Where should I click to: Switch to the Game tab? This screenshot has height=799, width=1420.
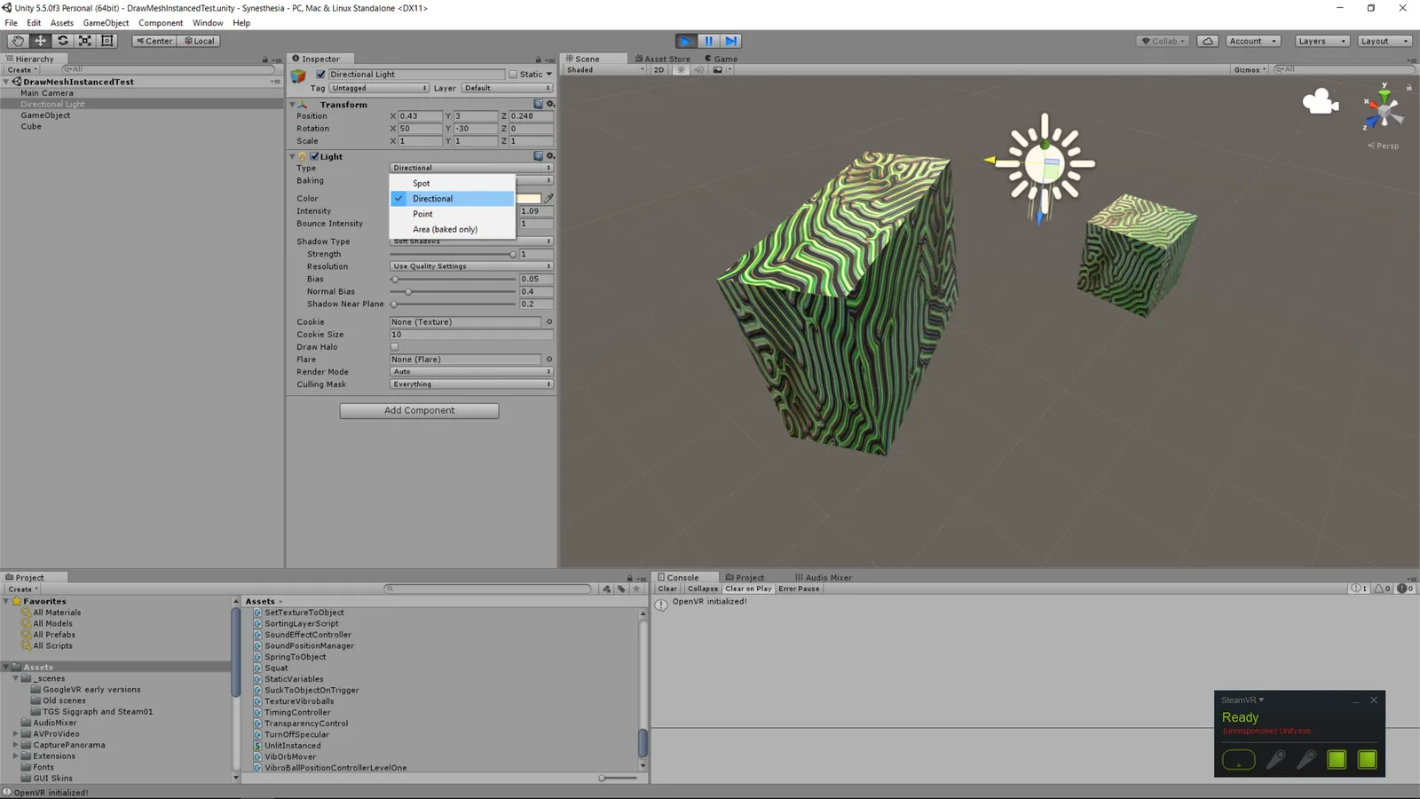[x=722, y=59]
